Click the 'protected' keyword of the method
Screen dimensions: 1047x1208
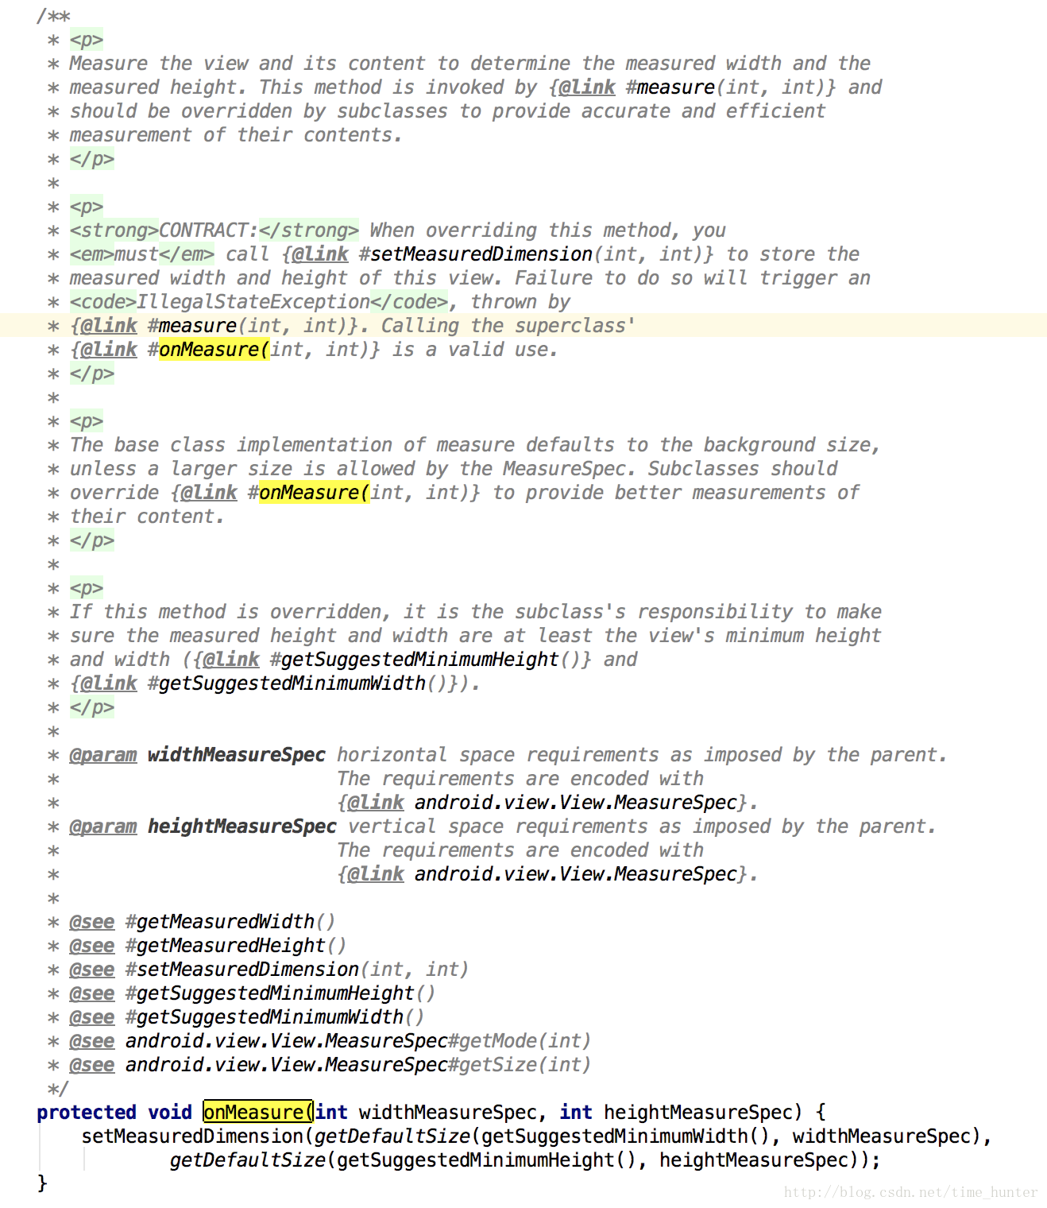pyautogui.click(x=87, y=1113)
